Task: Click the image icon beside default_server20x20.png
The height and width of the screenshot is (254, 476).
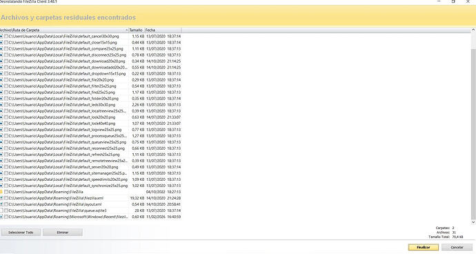Action: [1, 167]
